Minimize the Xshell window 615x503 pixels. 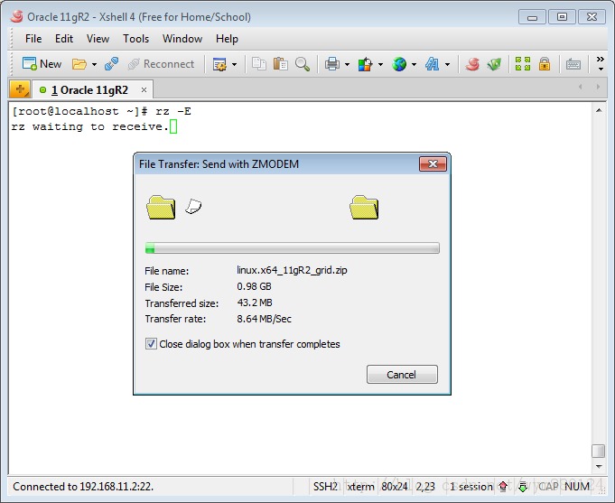(532, 17)
